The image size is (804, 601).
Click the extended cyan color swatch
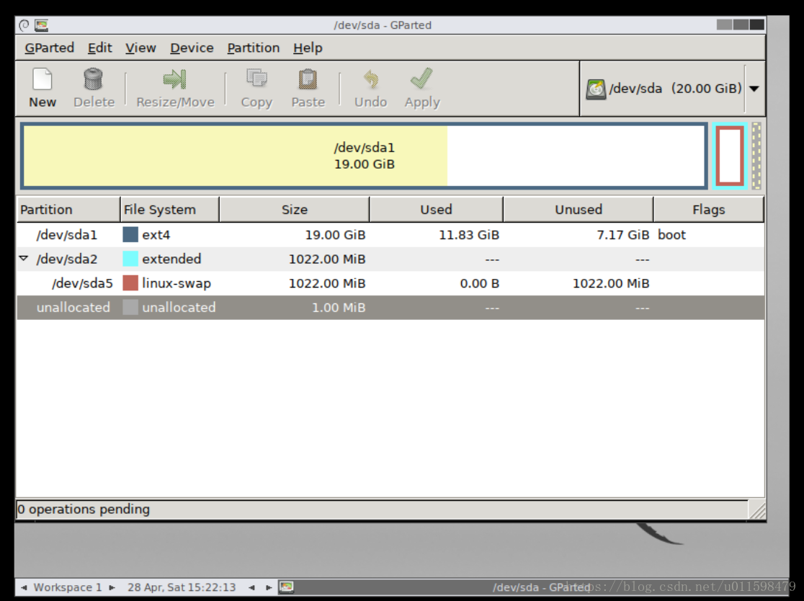[130, 259]
